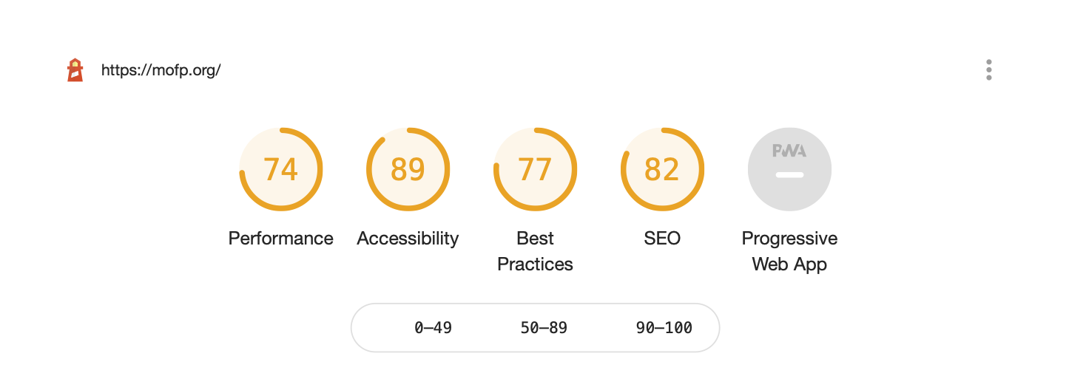Click the orange arc of Performance gauge
Image resolution: width=1069 pixels, height=376 pixels.
point(320,169)
